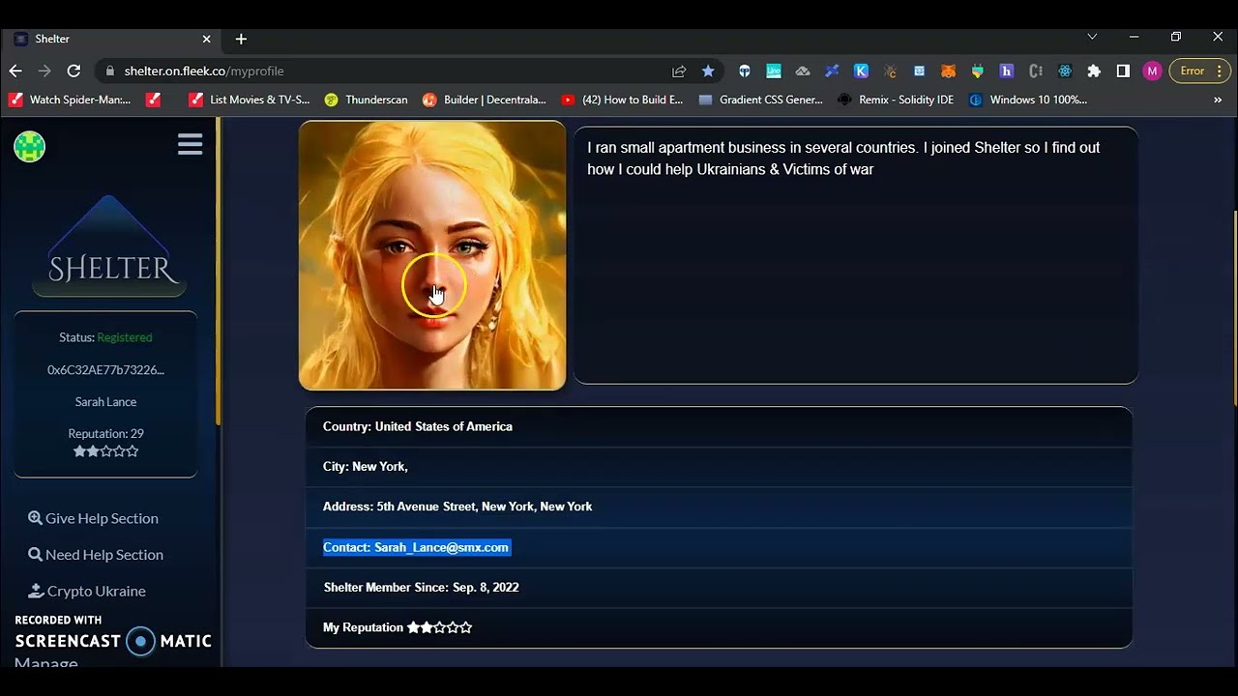
Task: Open the MetaMask fox extension
Action: point(948,71)
